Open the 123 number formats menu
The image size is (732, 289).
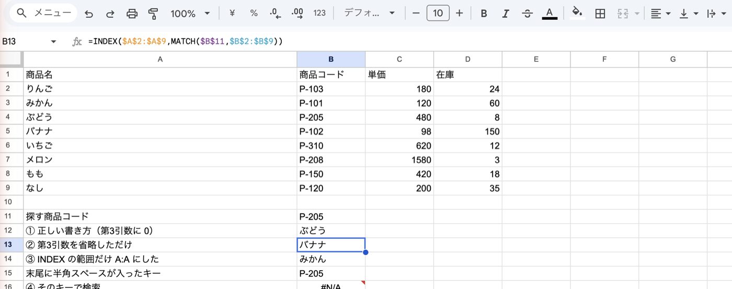click(x=319, y=13)
